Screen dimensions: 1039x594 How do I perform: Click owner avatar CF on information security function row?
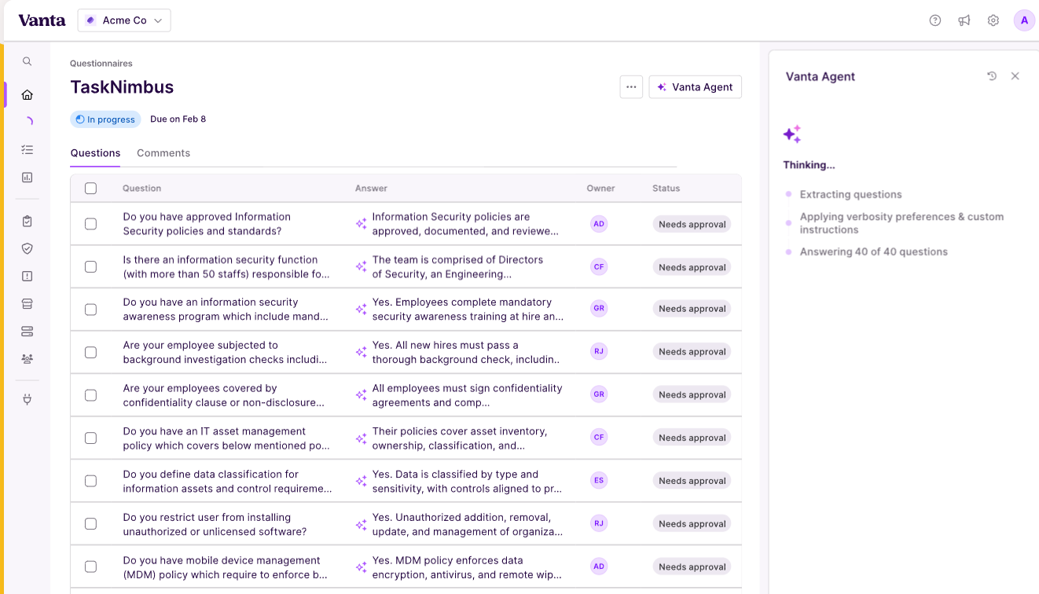(599, 267)
